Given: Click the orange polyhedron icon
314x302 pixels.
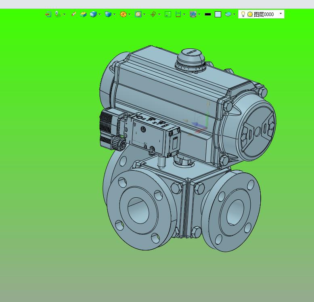Looking at the screenshot, I should (123, 14).
